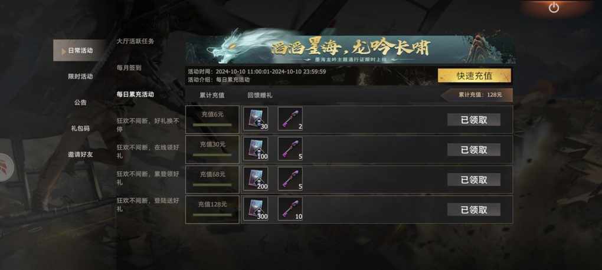Open the 公告 section
The width and height of the screenshot is (602, 270).
[x=80, y=103]
